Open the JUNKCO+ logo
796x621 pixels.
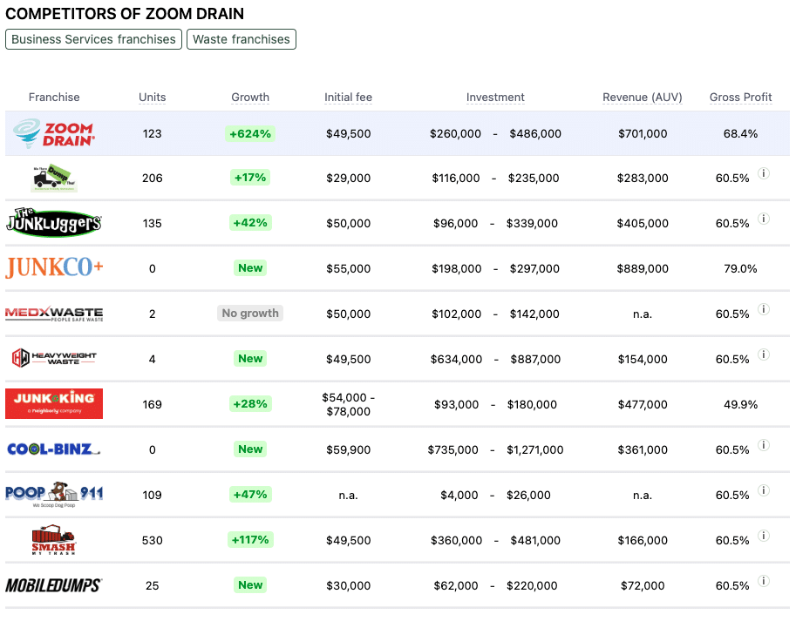point(54,267)
